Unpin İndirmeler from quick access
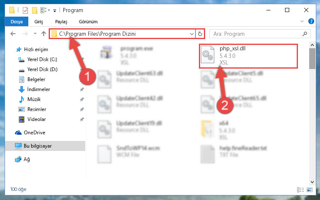 [82, 89]
